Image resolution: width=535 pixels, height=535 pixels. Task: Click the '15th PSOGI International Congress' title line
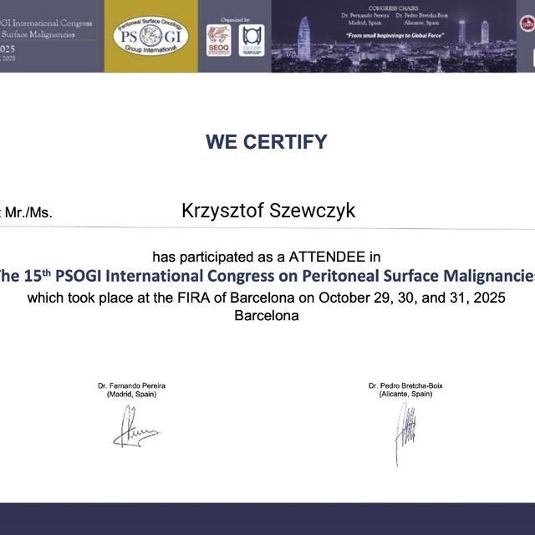click(267, 276)
